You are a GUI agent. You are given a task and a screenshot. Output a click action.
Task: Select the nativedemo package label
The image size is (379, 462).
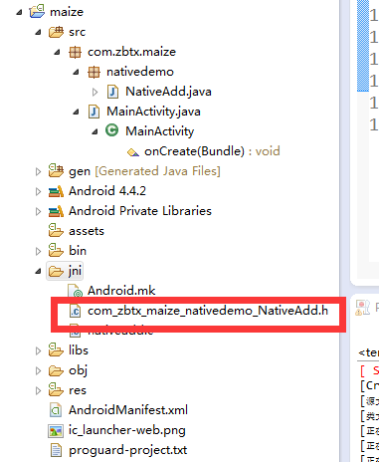[x=140, y=72]
